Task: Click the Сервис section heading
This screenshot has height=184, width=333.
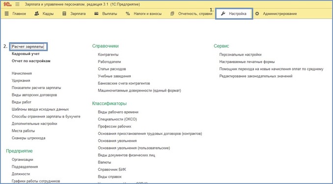Action: point(222,46)
